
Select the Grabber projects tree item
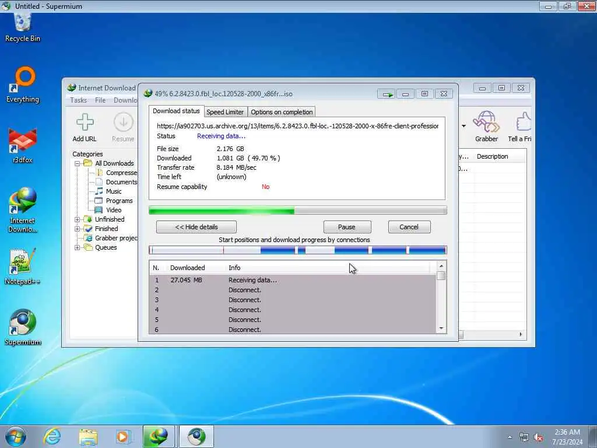[x=111, y=238]
